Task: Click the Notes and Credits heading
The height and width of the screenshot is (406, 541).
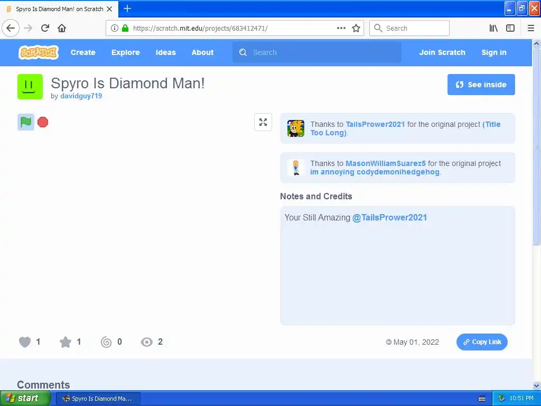Action: [x=316, y=197]
